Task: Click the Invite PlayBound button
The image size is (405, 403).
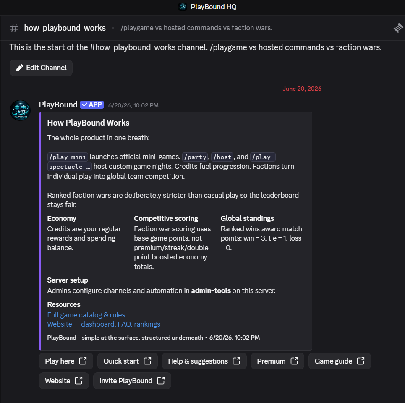Action: pyautogui.click(x=132, y=381)
